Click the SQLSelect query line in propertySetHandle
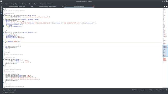This screenshot has width=168, height=94. (51, 23)
